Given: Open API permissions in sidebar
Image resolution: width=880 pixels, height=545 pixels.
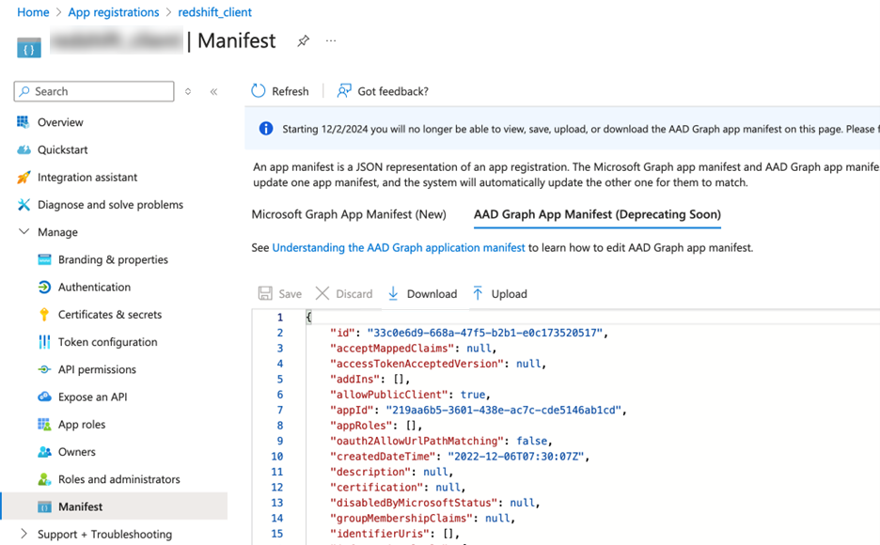Looking at the screenshot, I should pos(97,370).
